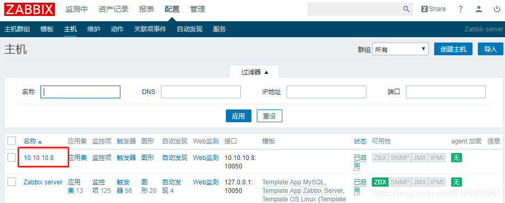
Task: Open 图形 for host 10.10.10.8
Action: coord(148,158)
